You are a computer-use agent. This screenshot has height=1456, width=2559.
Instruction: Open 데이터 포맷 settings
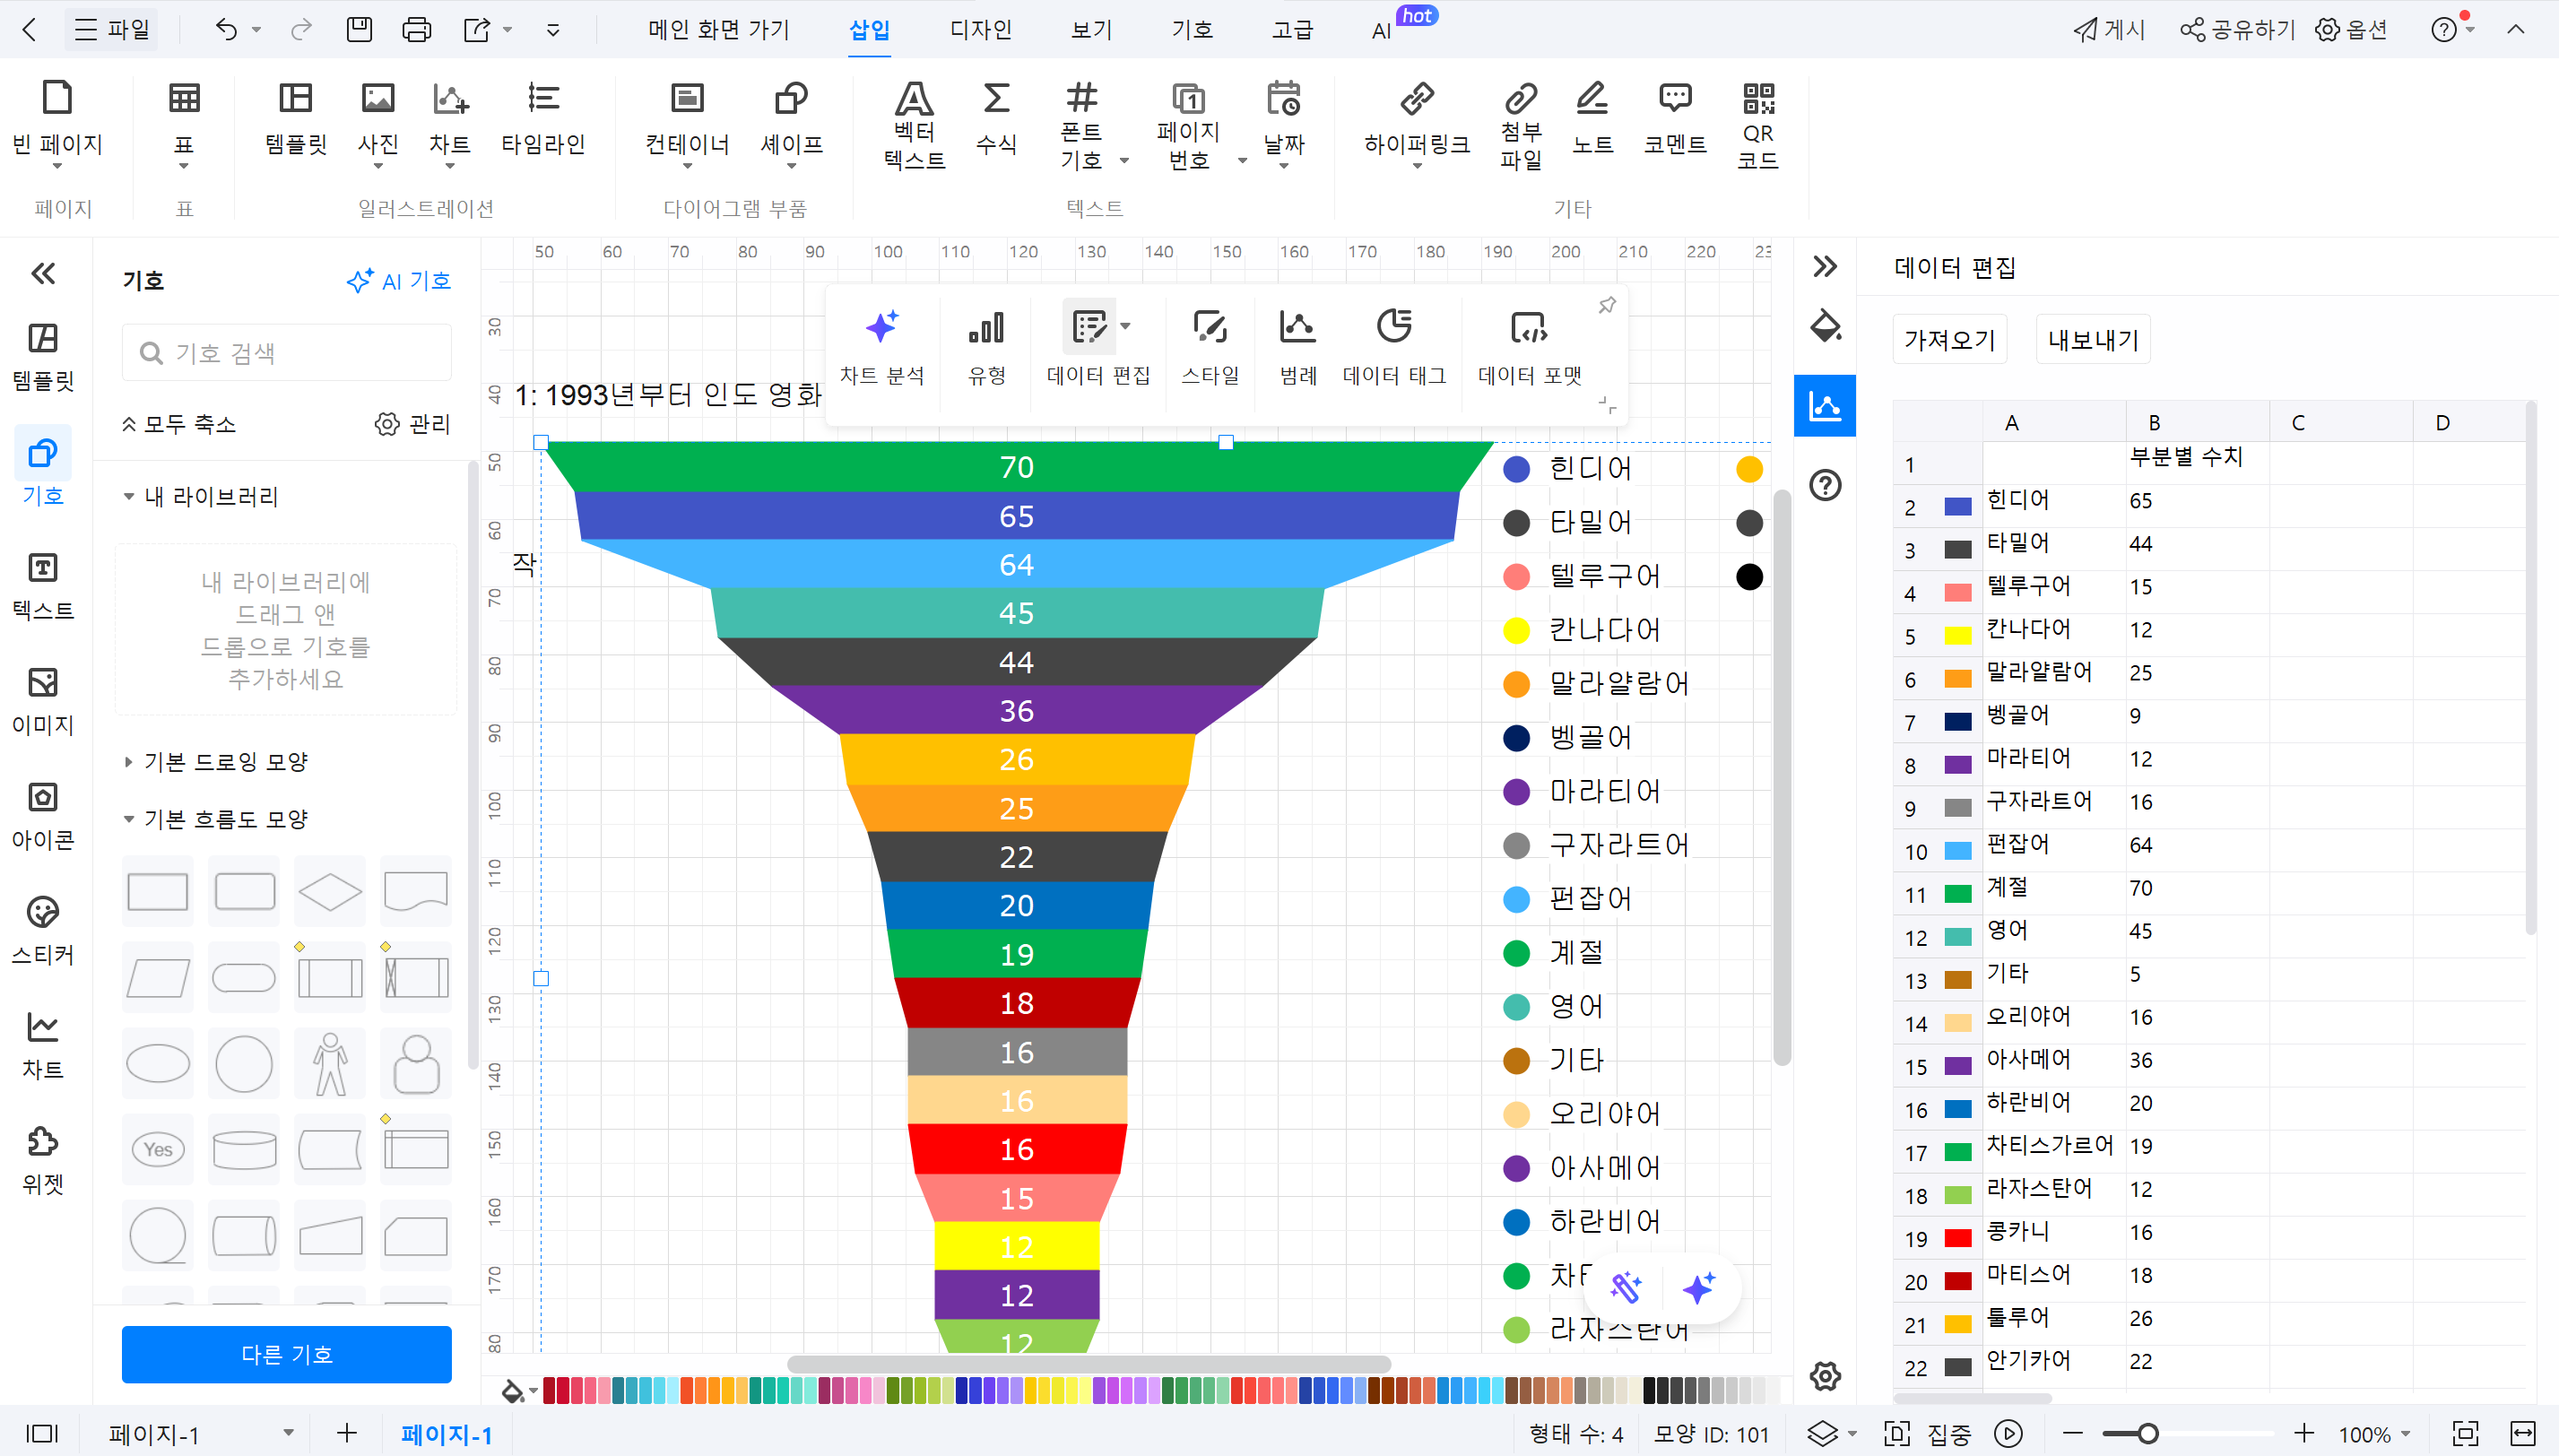(1530, 347)
